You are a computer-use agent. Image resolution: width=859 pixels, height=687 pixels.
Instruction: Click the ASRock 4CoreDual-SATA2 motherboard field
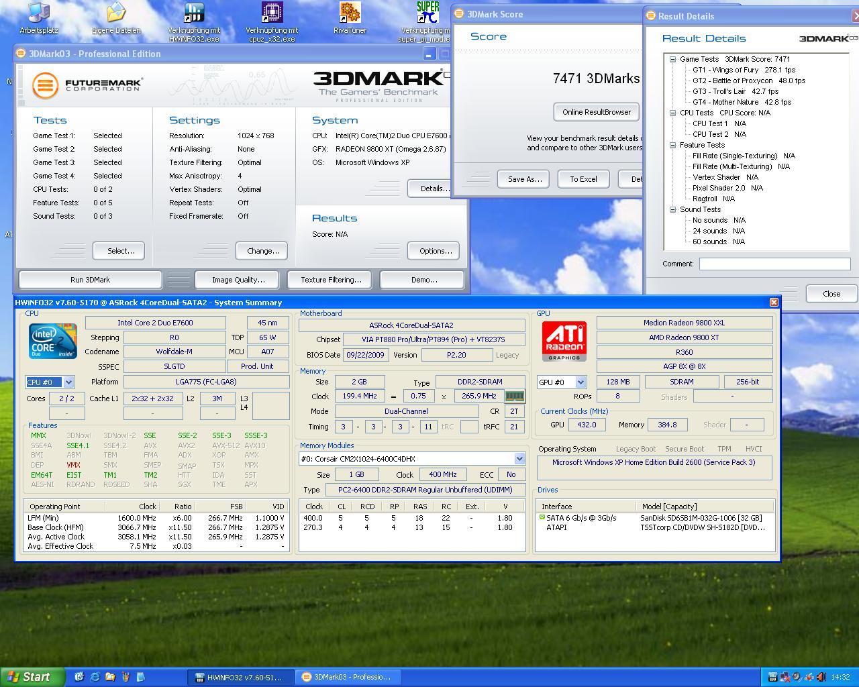[x=411, y=325]
